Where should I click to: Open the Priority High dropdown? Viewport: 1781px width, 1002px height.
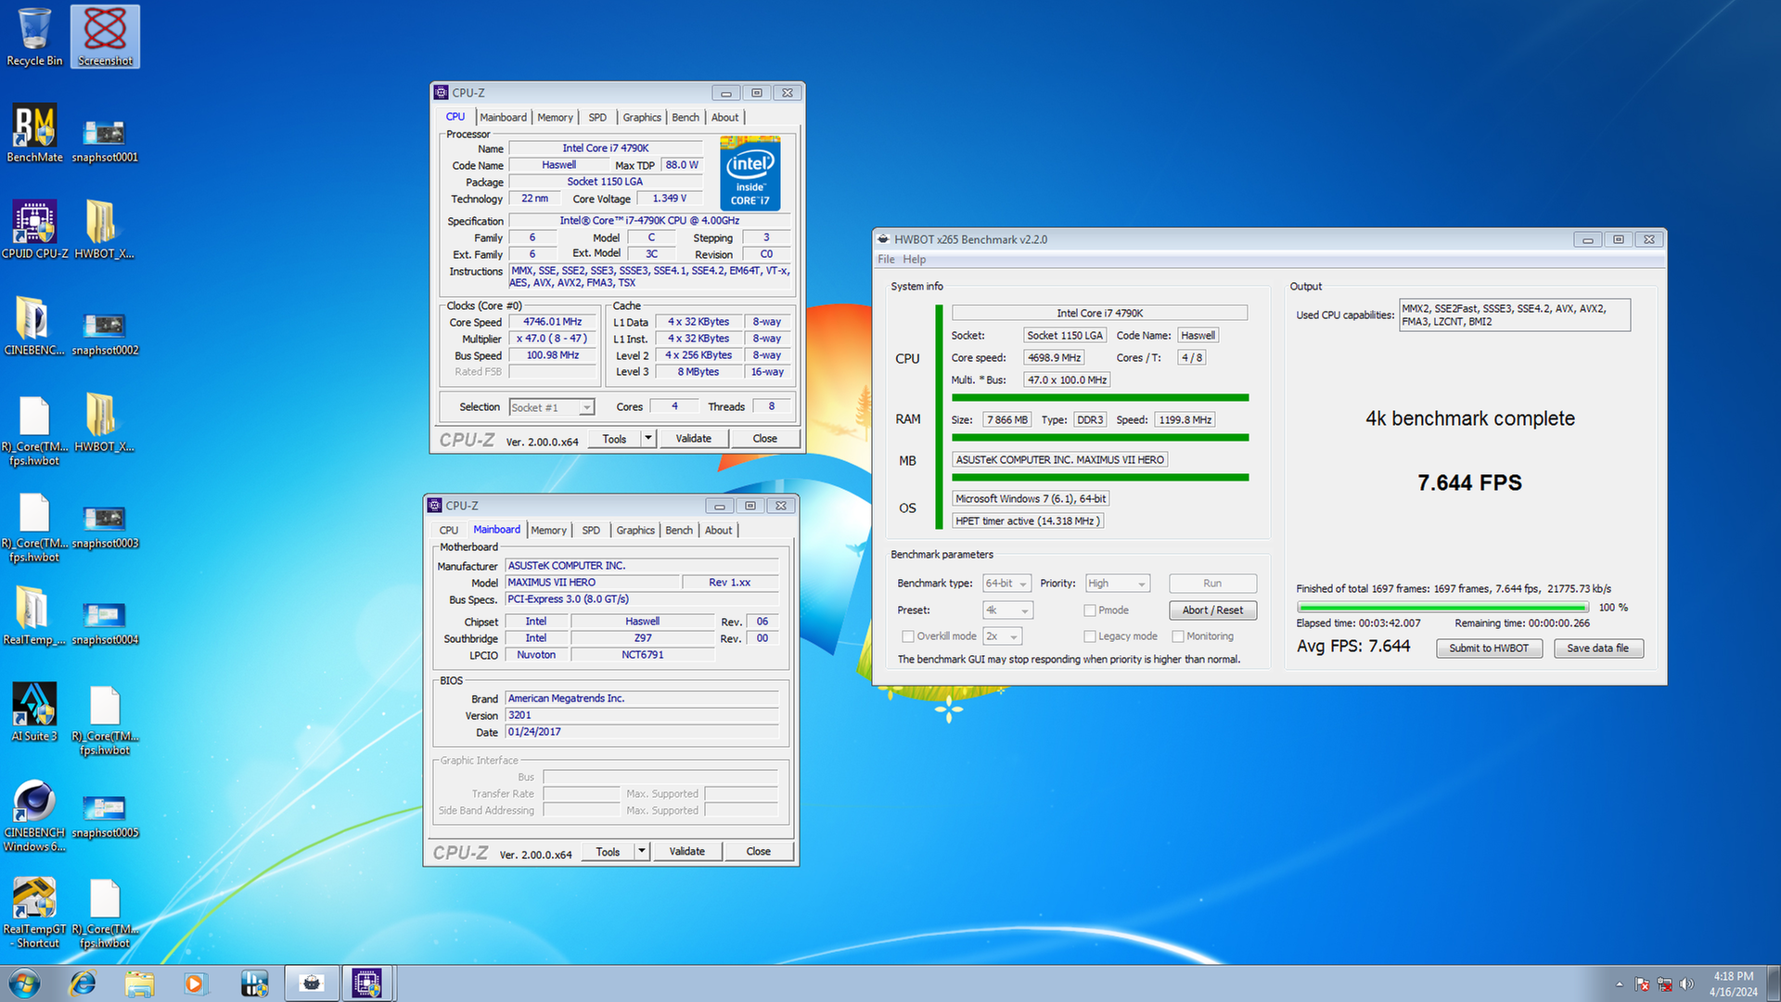click(x=1118, y=584)
